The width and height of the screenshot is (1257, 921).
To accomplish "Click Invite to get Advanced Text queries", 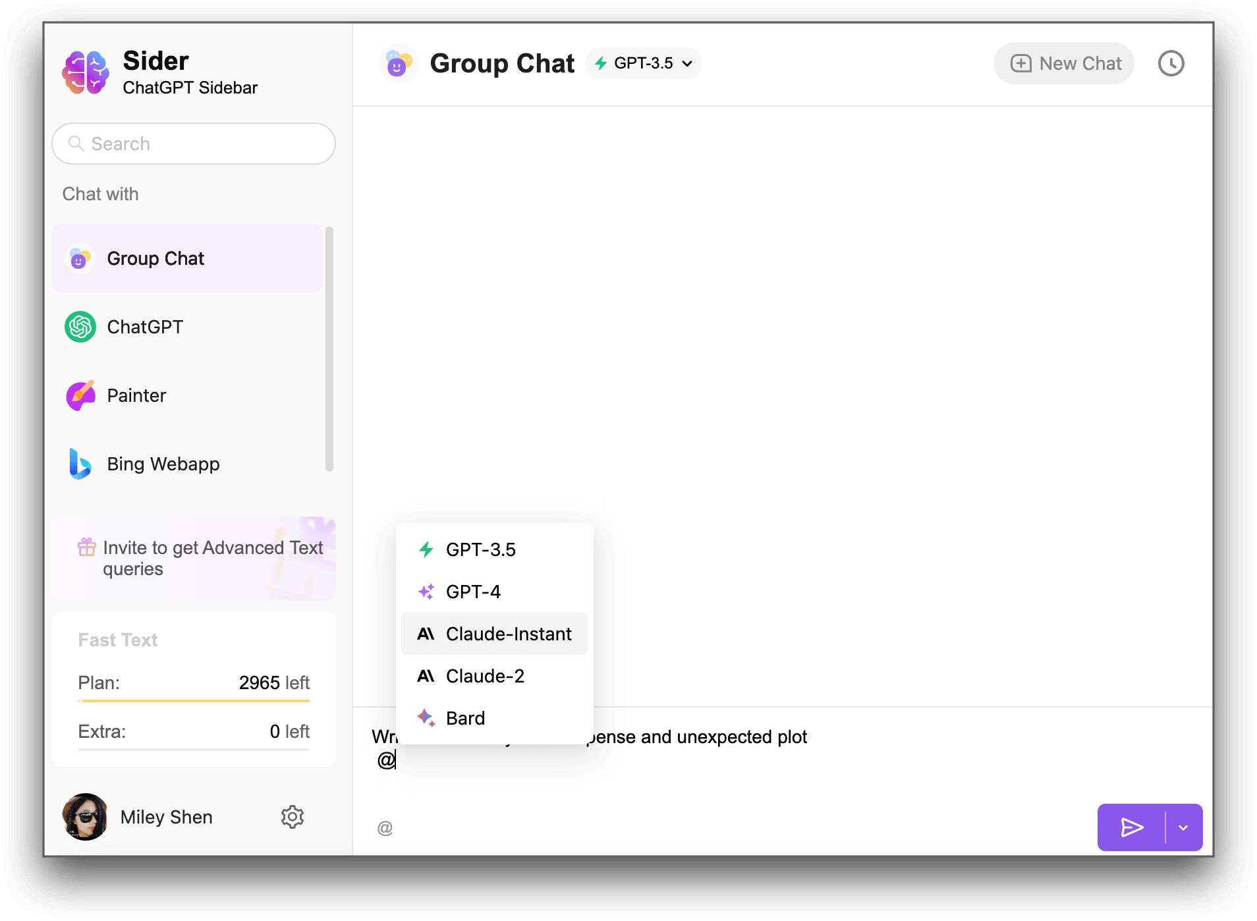I will pyautogui.click(x=194, y=559).
